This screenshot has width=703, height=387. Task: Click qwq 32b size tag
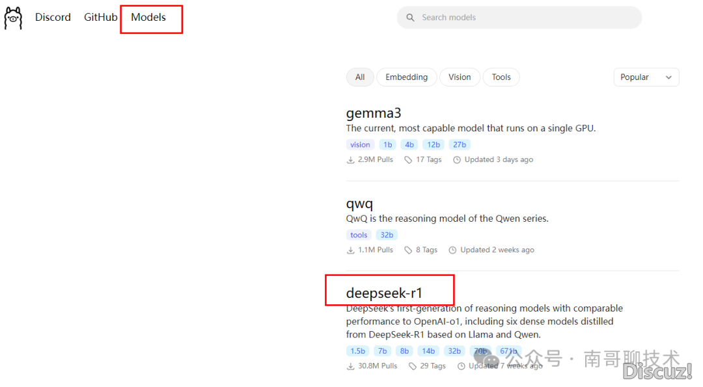coord(387,235)
